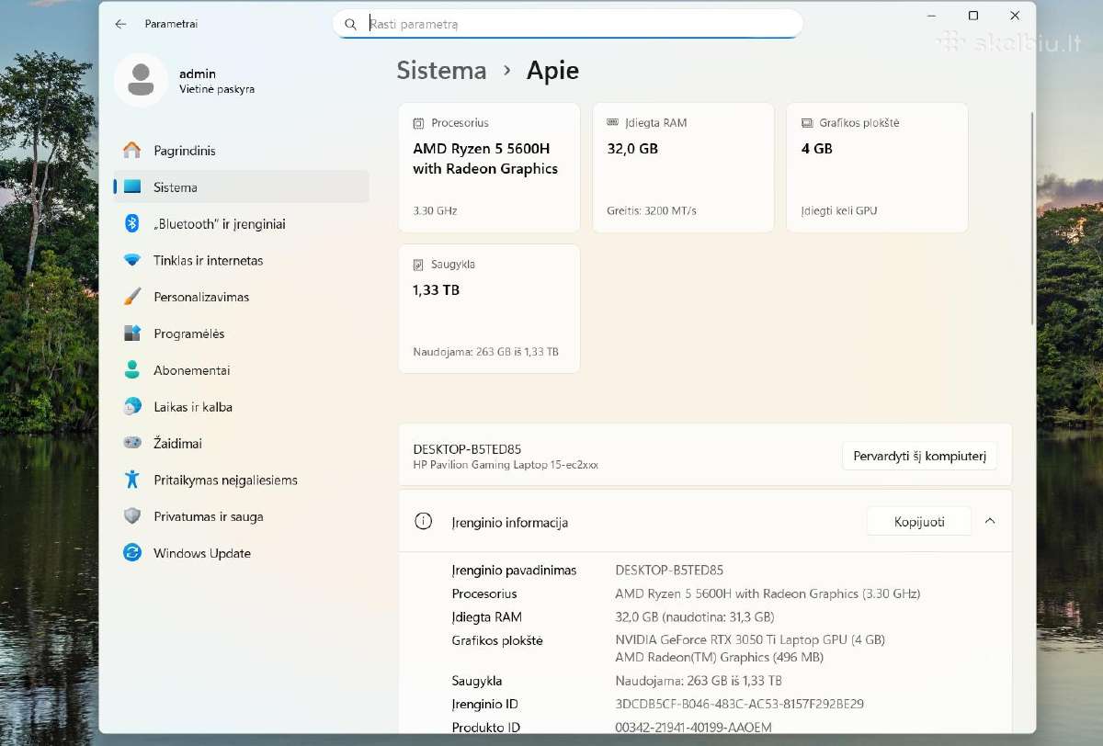Click the Įrenginio ID value
This screenshot has height=746, width=1103.
[x=739, y=704]
